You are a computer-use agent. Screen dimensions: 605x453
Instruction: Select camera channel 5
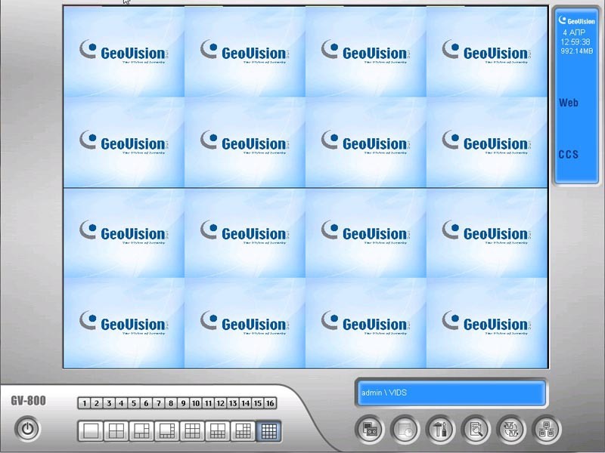[x=134, y=403]
